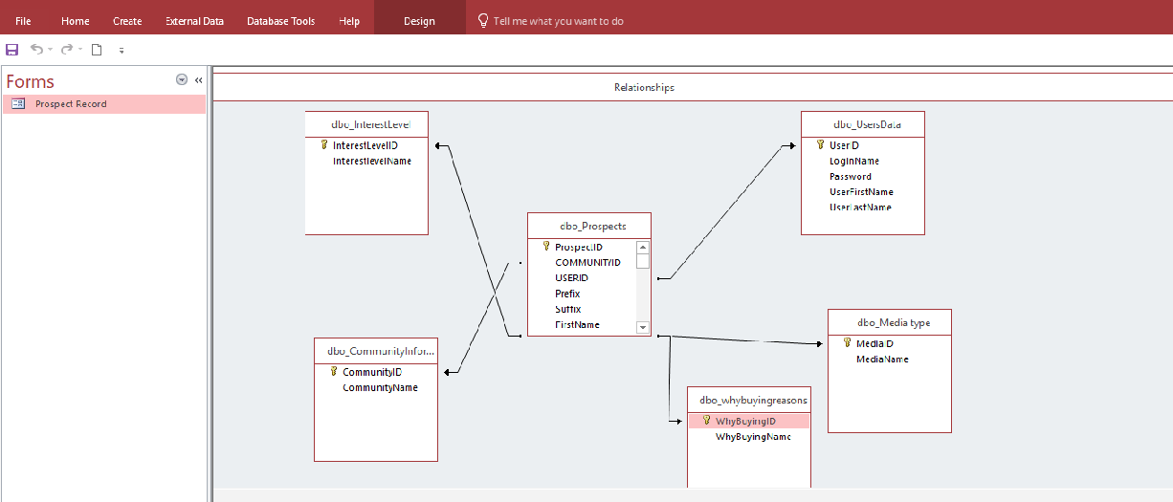The height and width of the screenshot is (502, 1173).
Task: Click the Prospect Record form icon
Action: 18,103
